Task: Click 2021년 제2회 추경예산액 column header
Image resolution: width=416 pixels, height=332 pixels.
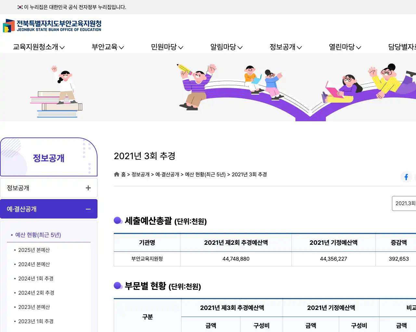Action: 236,243
